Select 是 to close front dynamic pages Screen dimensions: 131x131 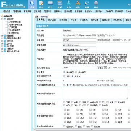[x=64, y=85]
